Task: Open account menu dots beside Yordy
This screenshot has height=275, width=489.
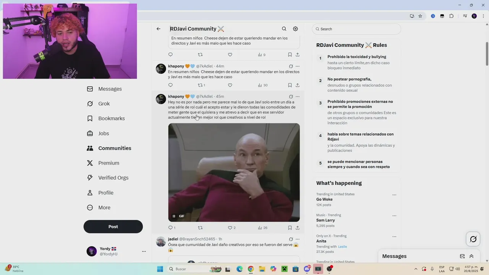Action: (144, 251)
